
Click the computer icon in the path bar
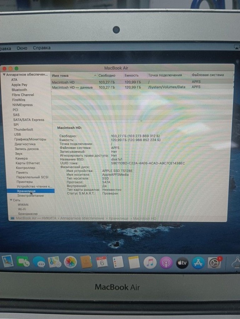(x=12, y=218)
